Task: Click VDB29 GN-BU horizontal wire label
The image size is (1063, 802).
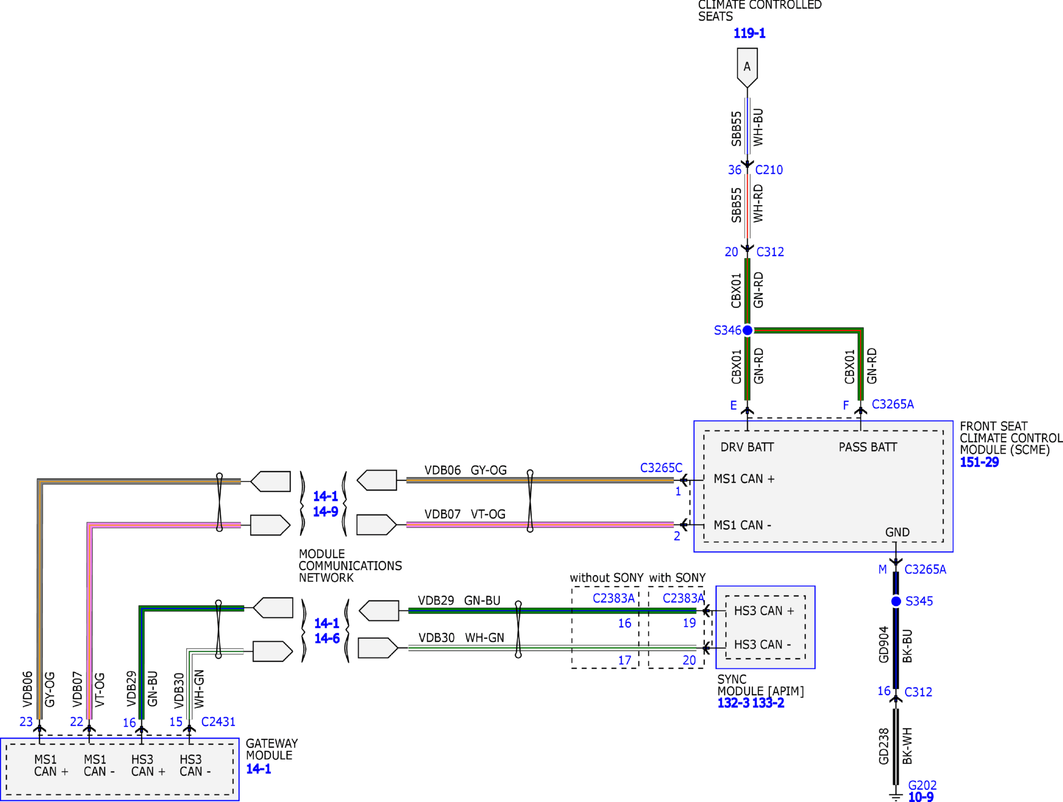Action: (459, 601)
